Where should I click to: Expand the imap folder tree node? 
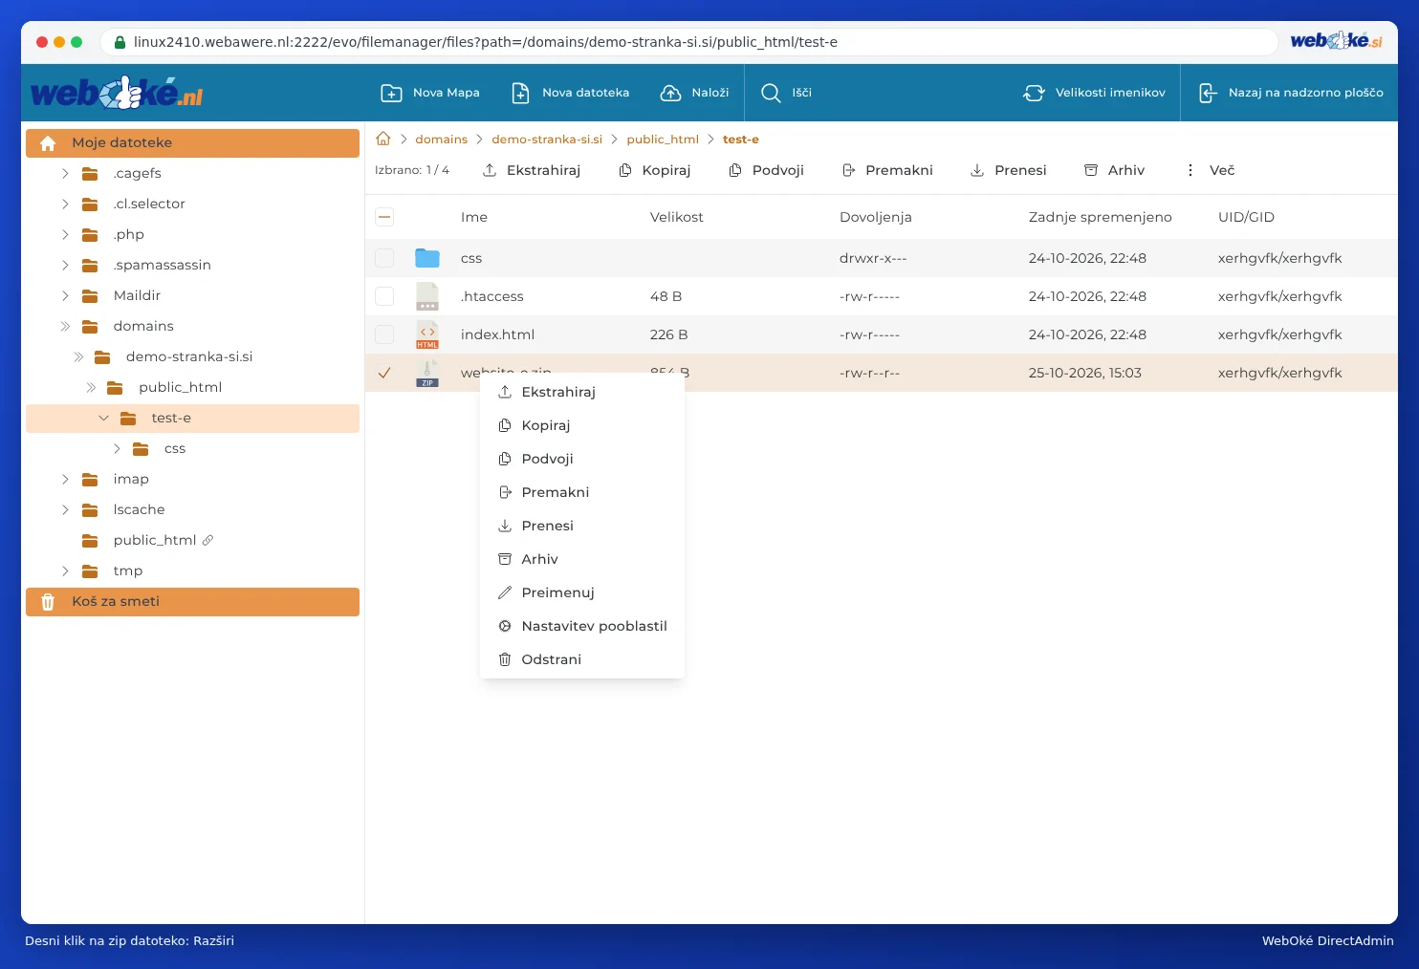pos(65,479)
